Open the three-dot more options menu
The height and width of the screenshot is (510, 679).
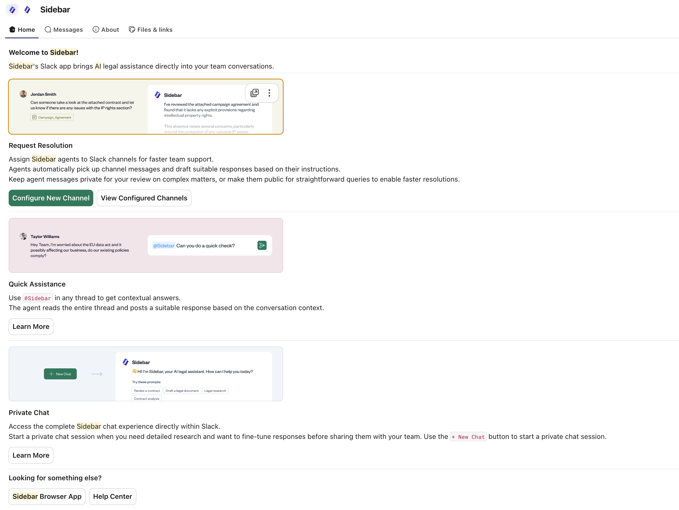click(269, 93)
